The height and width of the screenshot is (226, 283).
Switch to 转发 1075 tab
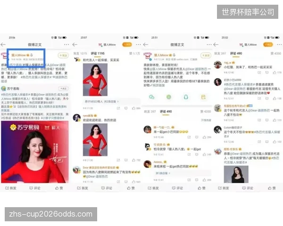[80, 53]
